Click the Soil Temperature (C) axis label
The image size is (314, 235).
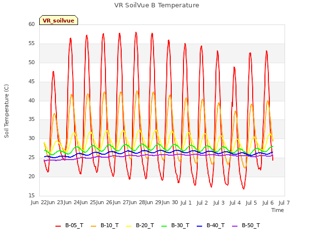coord(6,111)
